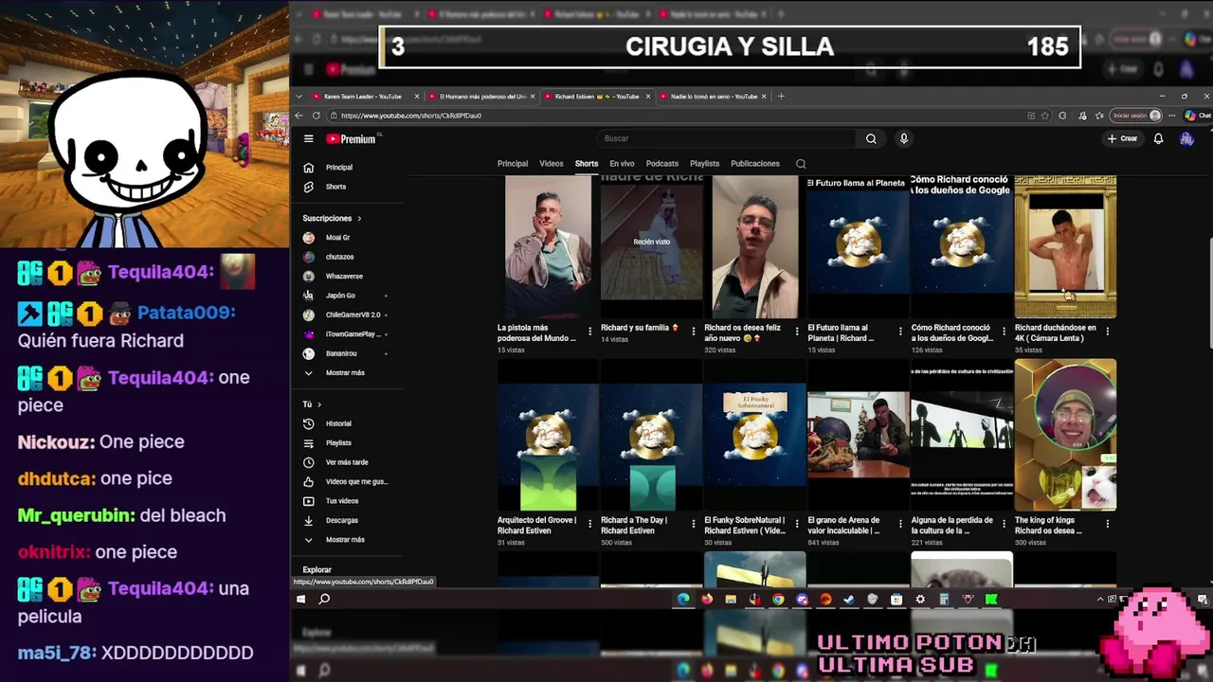
Task: Click the browser back arrow
Action: coord(299,116)
